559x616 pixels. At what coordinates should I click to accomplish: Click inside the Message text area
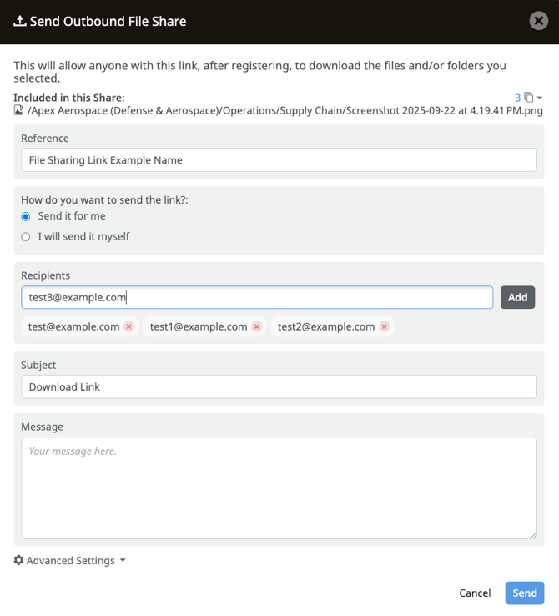click(279, 488)
